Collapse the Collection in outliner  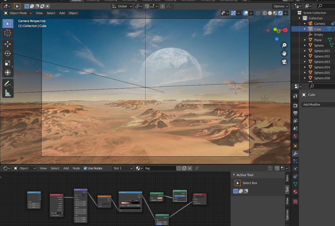pyautogui.click(x=299, y=18)
